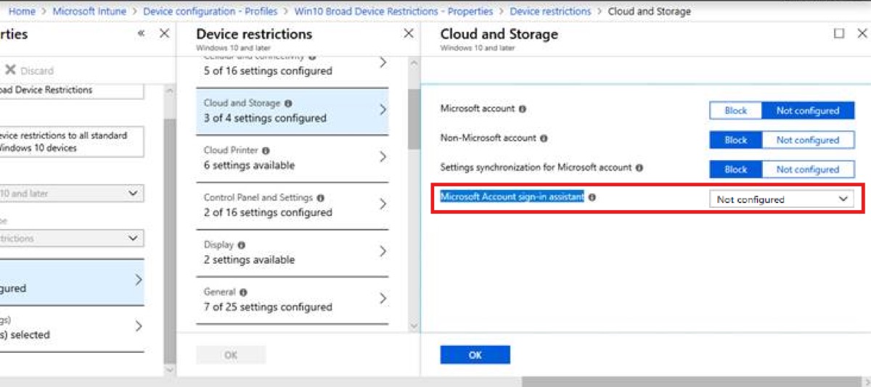Viewport: 871px width, 387px height.
Task: Open General settings category
Action: pyautogui.click(x=292, y=299)
